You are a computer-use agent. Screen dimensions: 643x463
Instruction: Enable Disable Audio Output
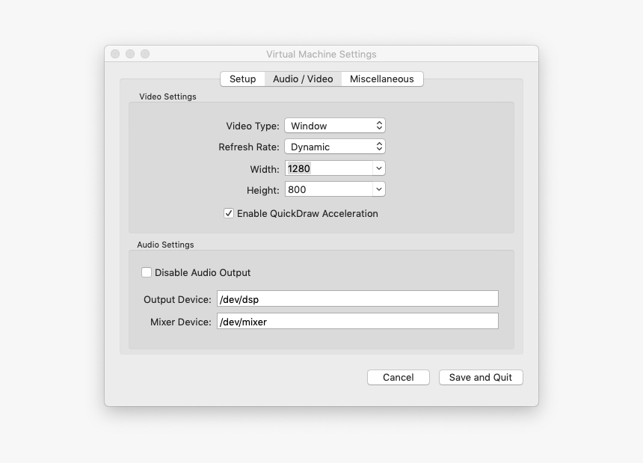147,272
